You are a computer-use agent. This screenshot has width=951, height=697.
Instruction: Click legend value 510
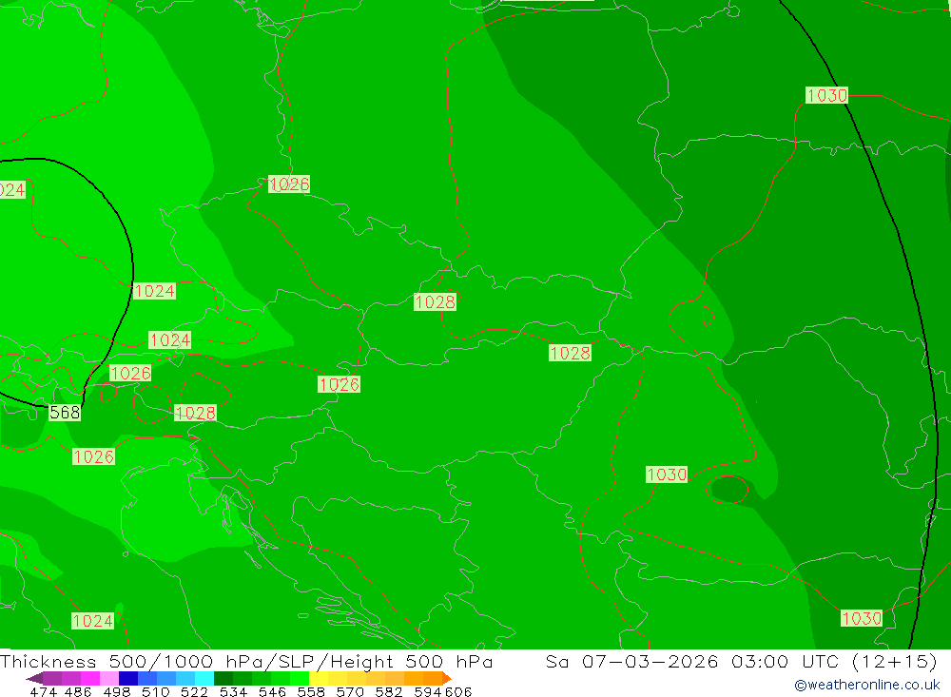point(156,691)
